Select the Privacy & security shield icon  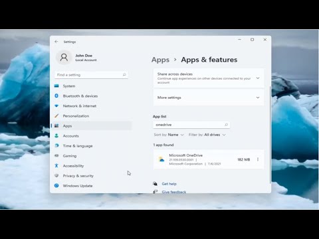click(x=56, y=175)
